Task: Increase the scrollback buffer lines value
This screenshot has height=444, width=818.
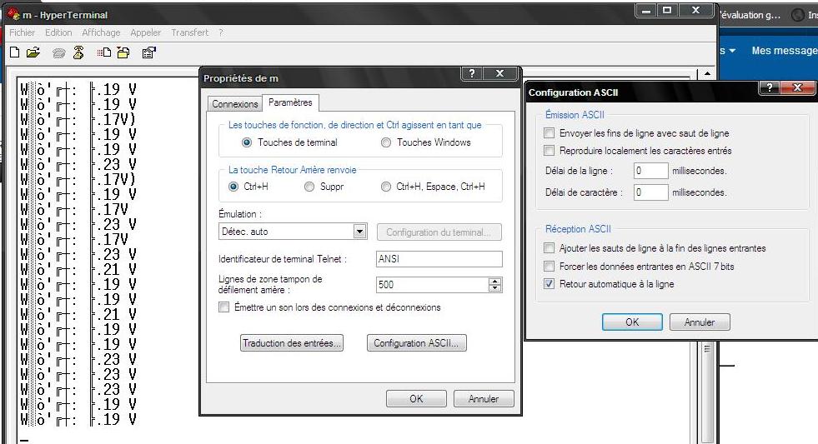Action: coord(494,282)
